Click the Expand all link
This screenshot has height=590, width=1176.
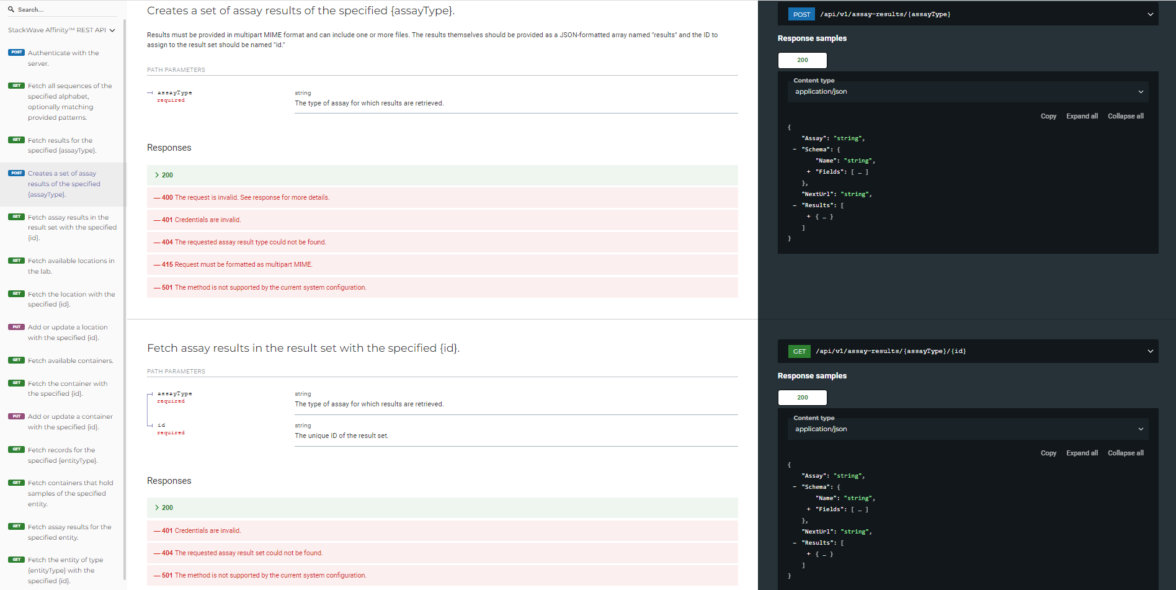pos(1082,116)
